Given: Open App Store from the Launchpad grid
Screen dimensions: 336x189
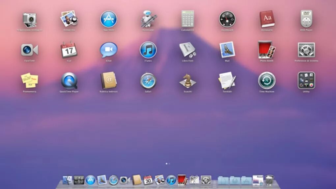Looking at the screenshot, I should [109, 19].
